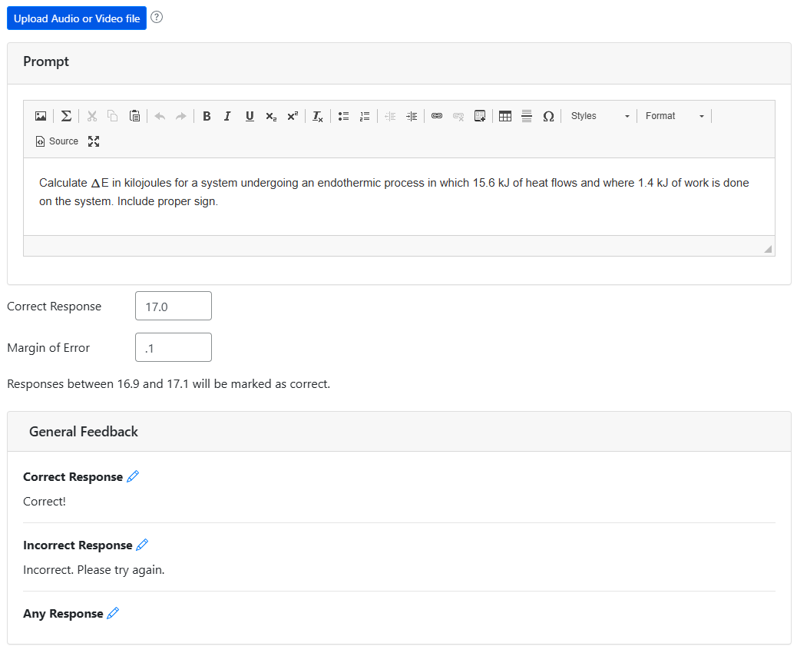Viewport: 797px width, 653px height.
Task: Toggle italic formatting
Action: (x=228, y=116)
